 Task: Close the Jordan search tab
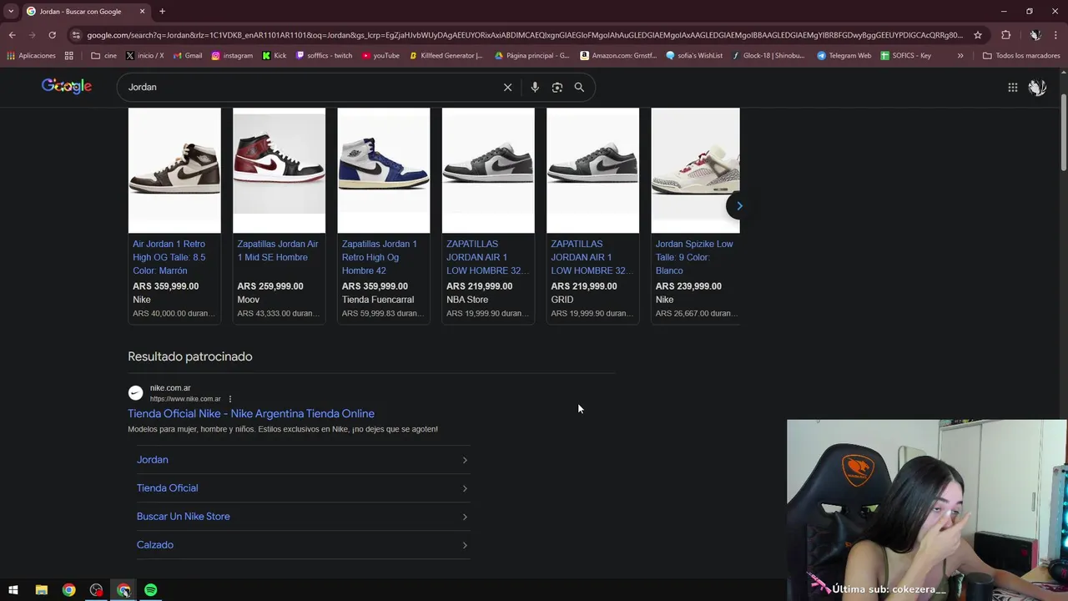point(143,12)
